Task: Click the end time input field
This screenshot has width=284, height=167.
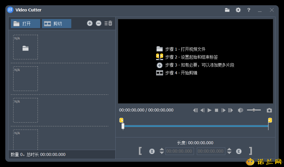Action: (211, 151)
